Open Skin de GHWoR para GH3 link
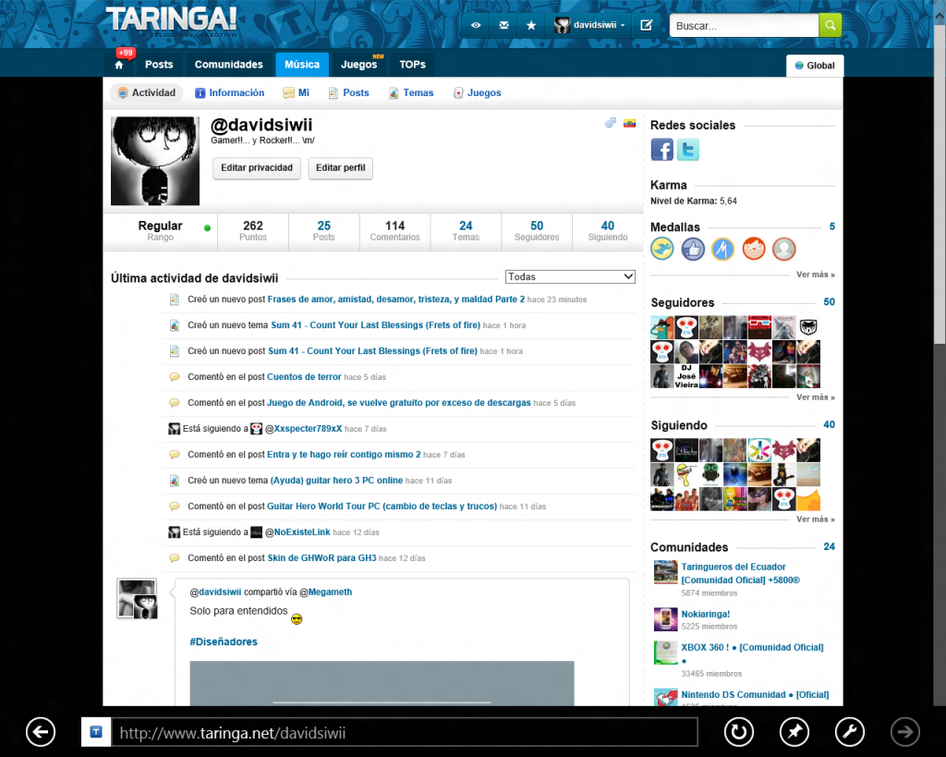 click(x=321, y=557)
